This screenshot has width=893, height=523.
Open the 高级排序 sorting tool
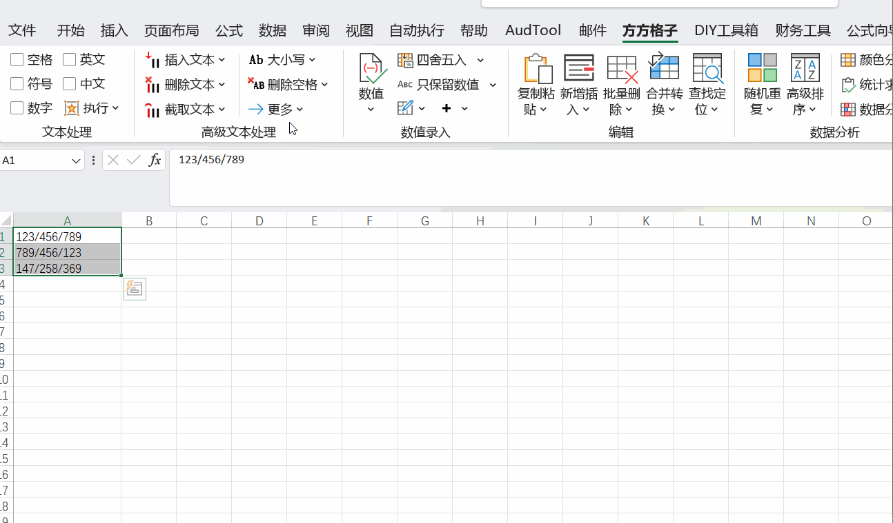pyautogui.click(x=805, y=68)
